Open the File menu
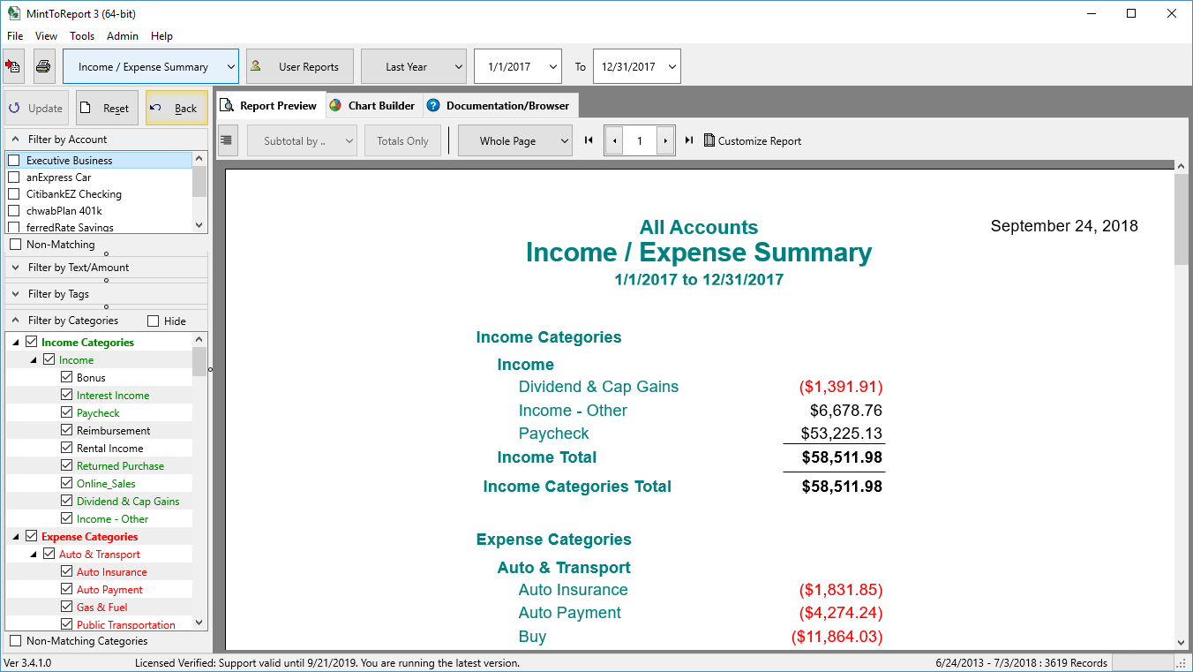 [x=15, y=36]
